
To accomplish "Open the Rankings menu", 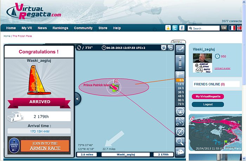I will [x=60, y=28].
